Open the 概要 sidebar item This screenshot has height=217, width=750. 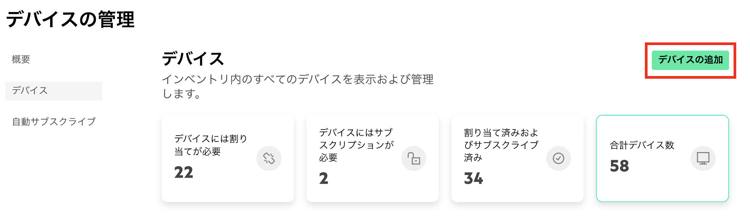21,60
